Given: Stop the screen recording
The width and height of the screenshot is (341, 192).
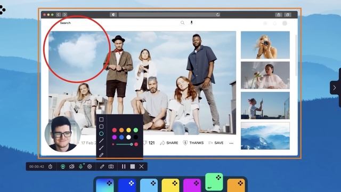Looking at the screenshot, I should pos(133,166).
